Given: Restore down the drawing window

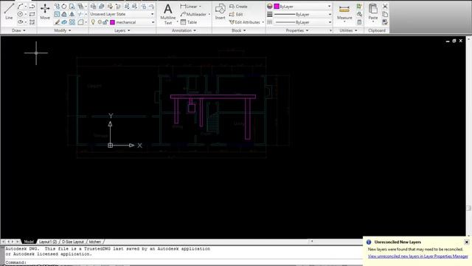Looking at the screenshot, I should [454, 41].
